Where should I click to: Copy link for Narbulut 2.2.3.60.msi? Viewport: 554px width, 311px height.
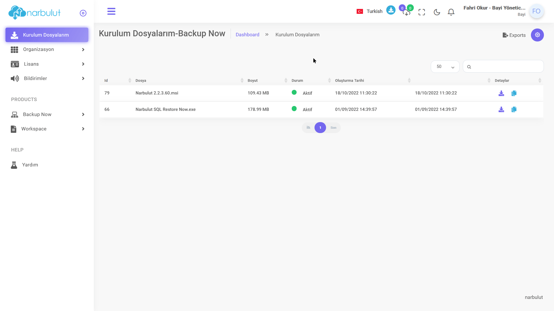pos(514,93)
